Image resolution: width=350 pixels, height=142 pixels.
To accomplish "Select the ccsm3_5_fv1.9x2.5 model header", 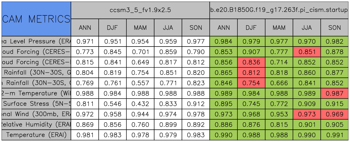I will pos(140,10).
